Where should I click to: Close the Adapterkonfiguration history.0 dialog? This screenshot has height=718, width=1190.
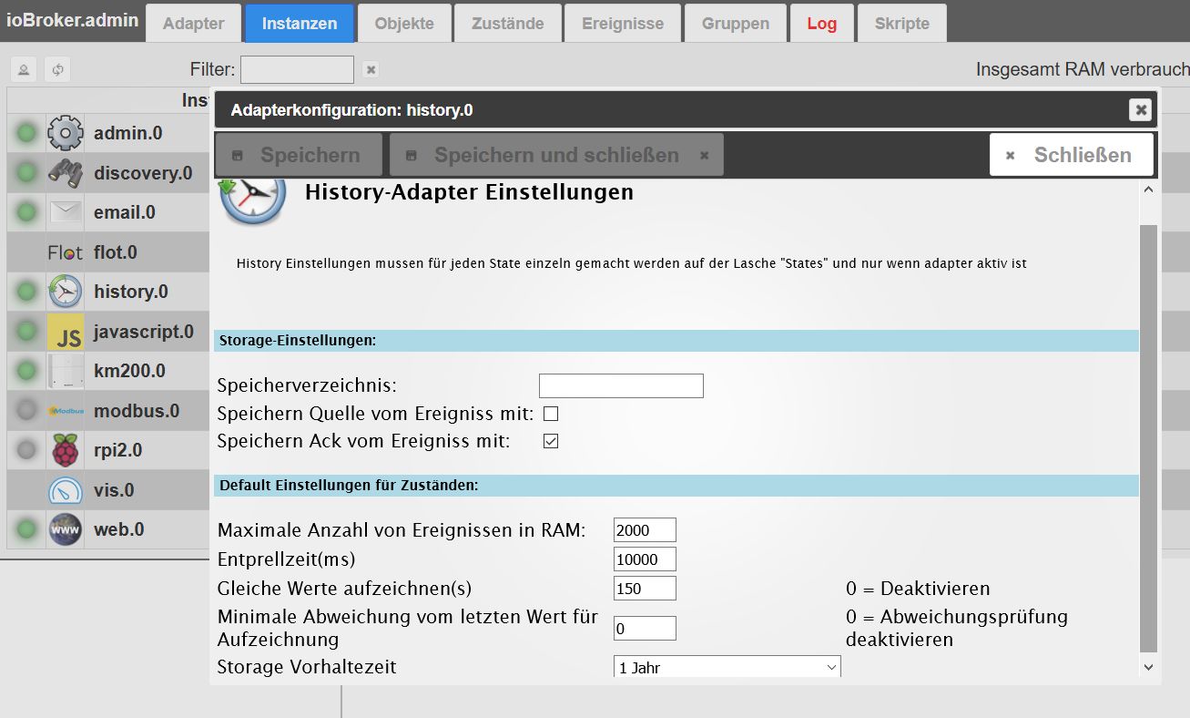(1140, 110)
